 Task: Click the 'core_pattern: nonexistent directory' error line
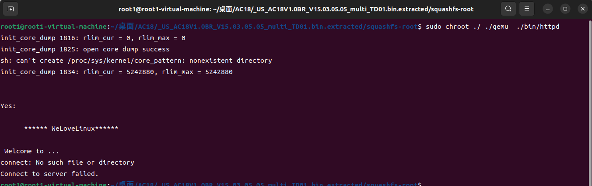click(x=136, y=61)
